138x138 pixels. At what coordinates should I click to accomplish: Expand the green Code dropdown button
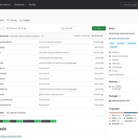pyautogui.click(x=99, y=28)
